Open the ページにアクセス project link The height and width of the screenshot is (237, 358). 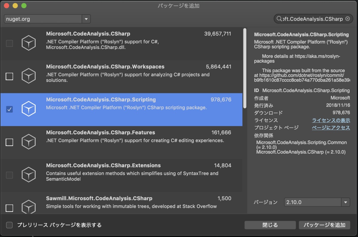(x=331, y=128)
